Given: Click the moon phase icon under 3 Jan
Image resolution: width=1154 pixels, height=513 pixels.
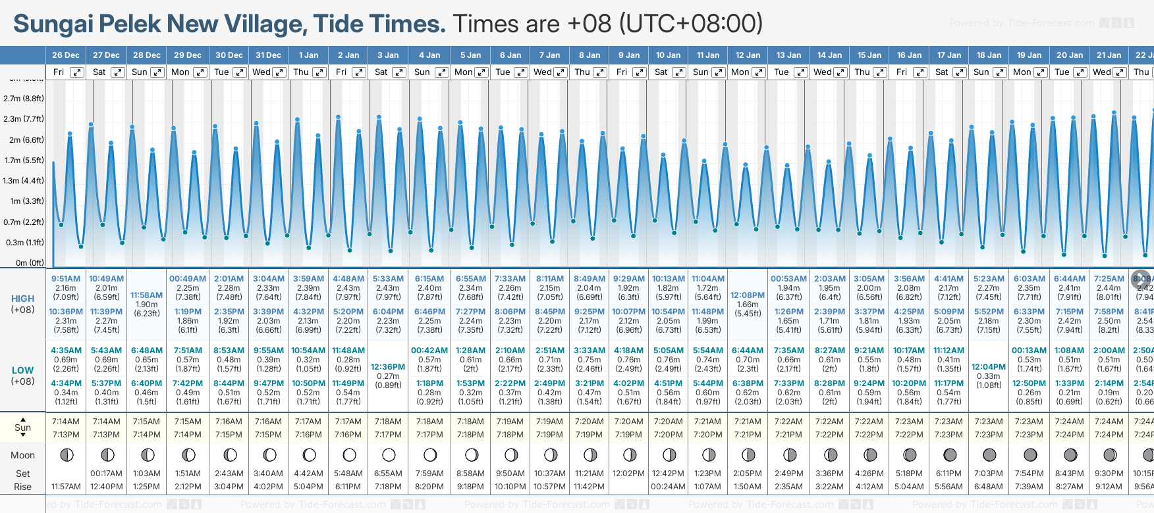Looking at the screenshot, I should [389, 454].
